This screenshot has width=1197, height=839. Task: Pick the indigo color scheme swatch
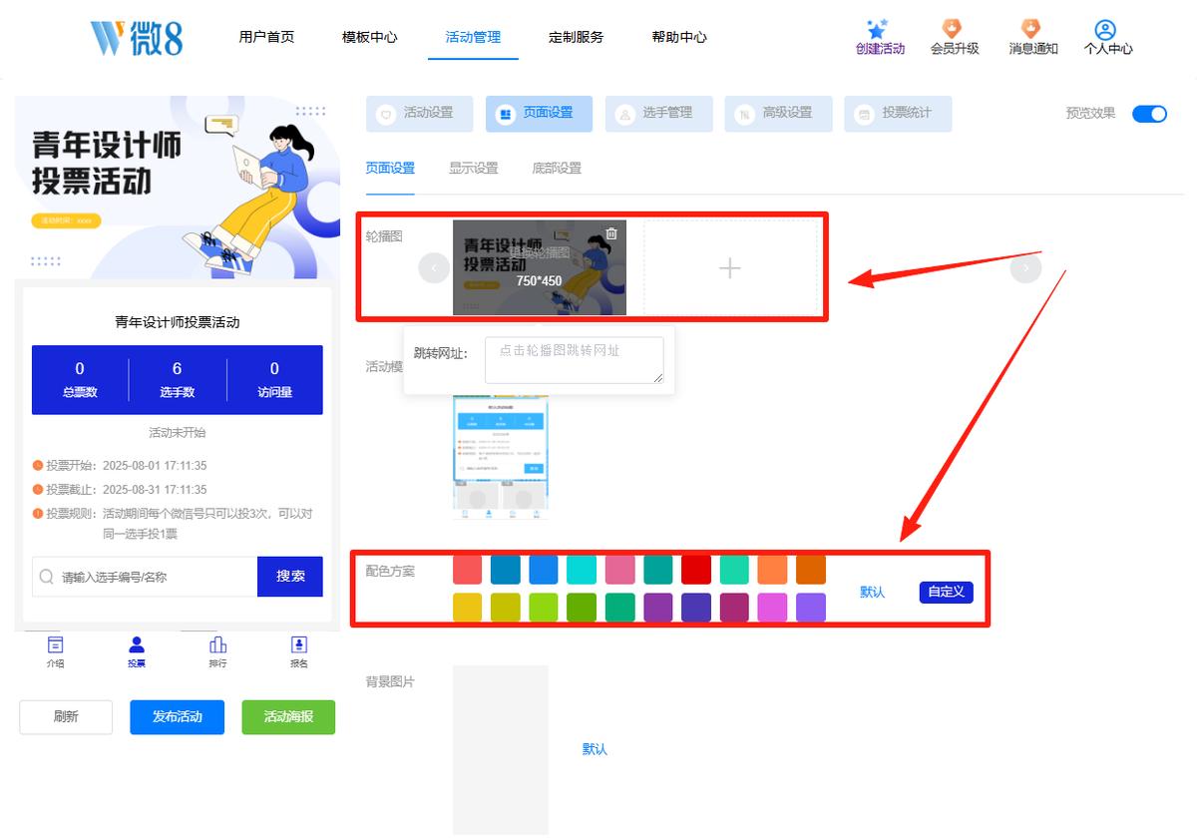pyautogui.click(x=696, y=608)
